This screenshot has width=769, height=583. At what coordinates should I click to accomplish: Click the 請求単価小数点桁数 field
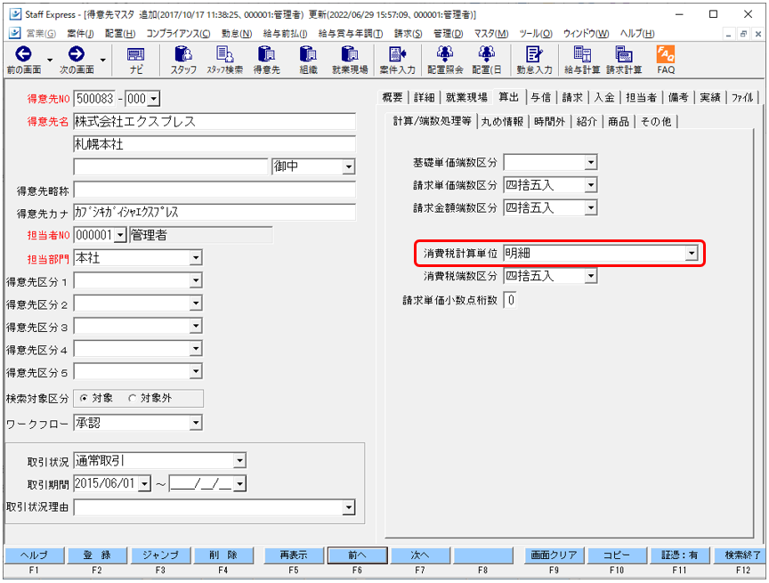(x=510, y=300)
